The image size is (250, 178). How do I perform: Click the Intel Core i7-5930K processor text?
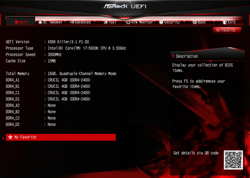87,48
